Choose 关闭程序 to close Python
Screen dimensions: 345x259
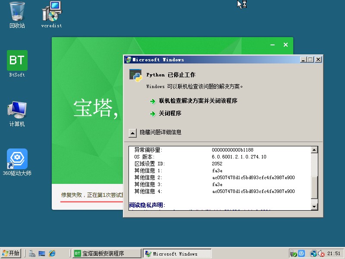[x=170, y=114]
